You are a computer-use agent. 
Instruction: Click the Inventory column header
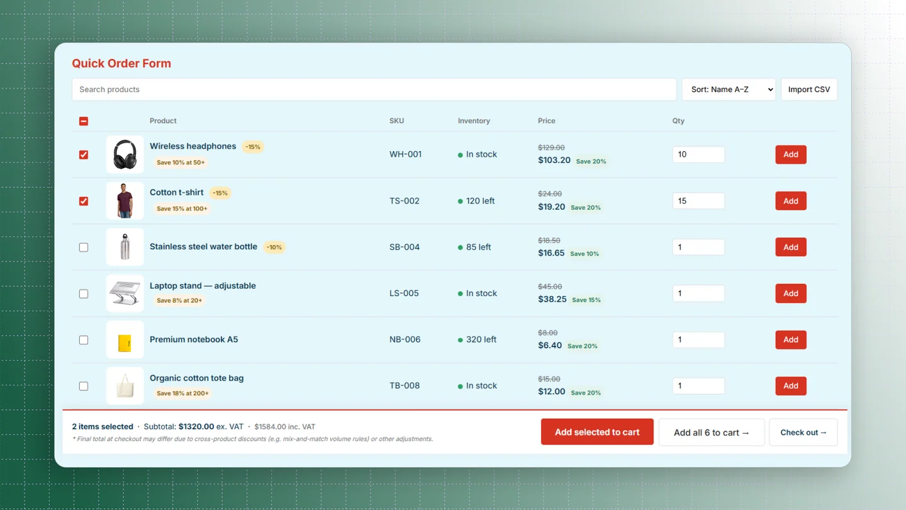coord(474,121)
